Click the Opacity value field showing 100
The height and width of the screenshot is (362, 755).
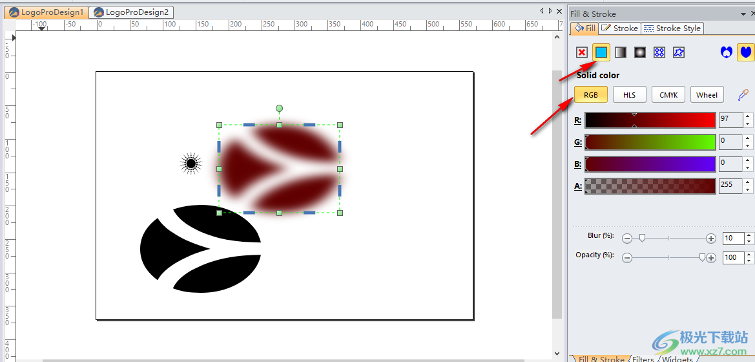[x=733, y=258]
